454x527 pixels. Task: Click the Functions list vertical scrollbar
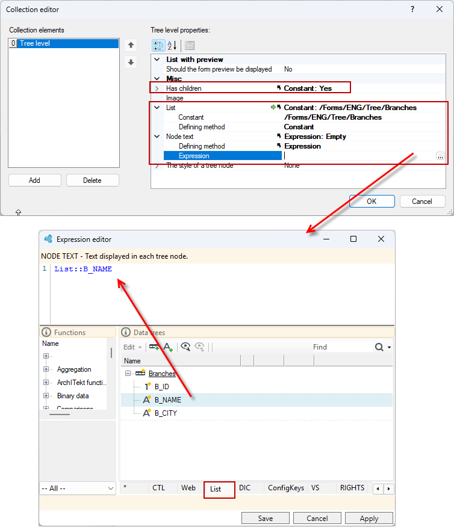point(111,353)
